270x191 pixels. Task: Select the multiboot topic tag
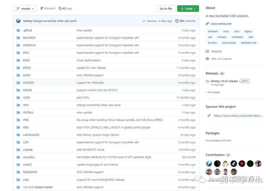click(237, 37)
